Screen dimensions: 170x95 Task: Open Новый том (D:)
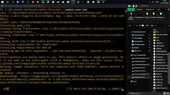(x=139, y=61)
